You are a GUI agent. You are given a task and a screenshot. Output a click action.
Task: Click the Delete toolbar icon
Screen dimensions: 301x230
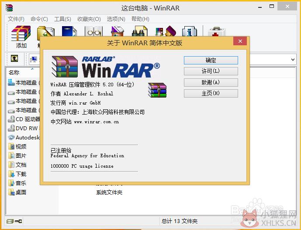click(x=117, y=31)
